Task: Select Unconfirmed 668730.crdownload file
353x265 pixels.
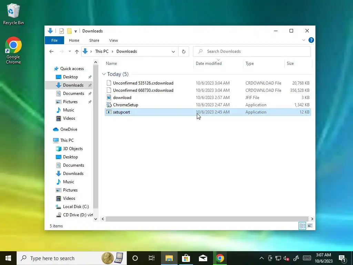Action: pos(208,90)
